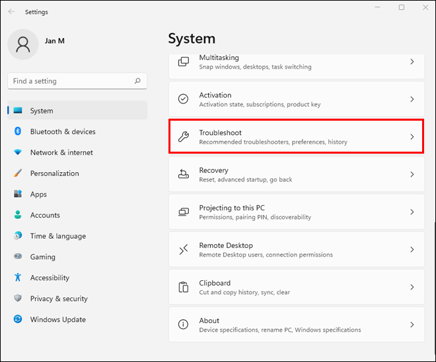Select Personalization in the sidebar
The height and width of the screenshot is (362, 436).
coord(55,173)
